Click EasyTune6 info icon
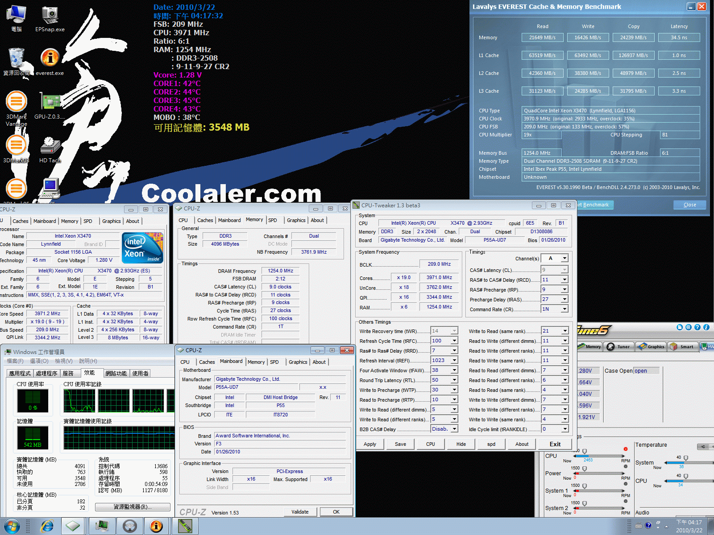 tap(706, 327)
